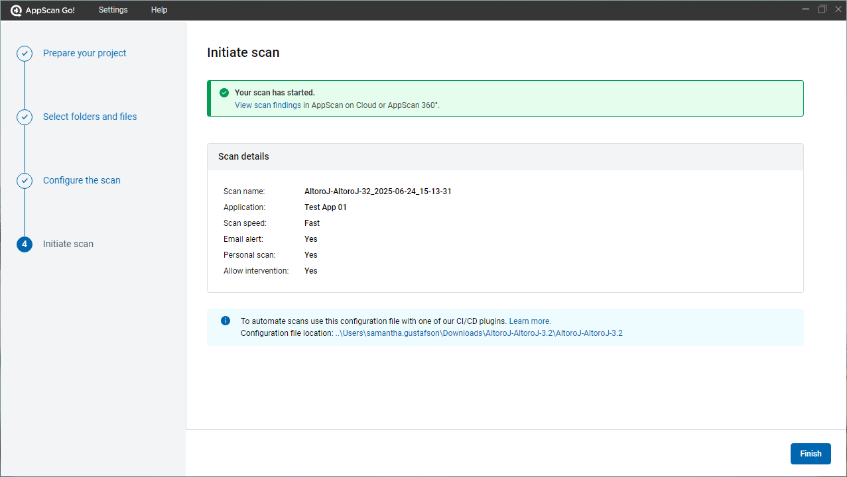847x477 pixels.
Task: Select the Initiate scan step label
Action: click(68, 244)
